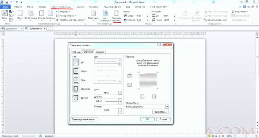Image resolution: width=259 pixels, height=138 pixels.
Task: Open the Цвет страницы page color button
Action: tap(105, 16)
